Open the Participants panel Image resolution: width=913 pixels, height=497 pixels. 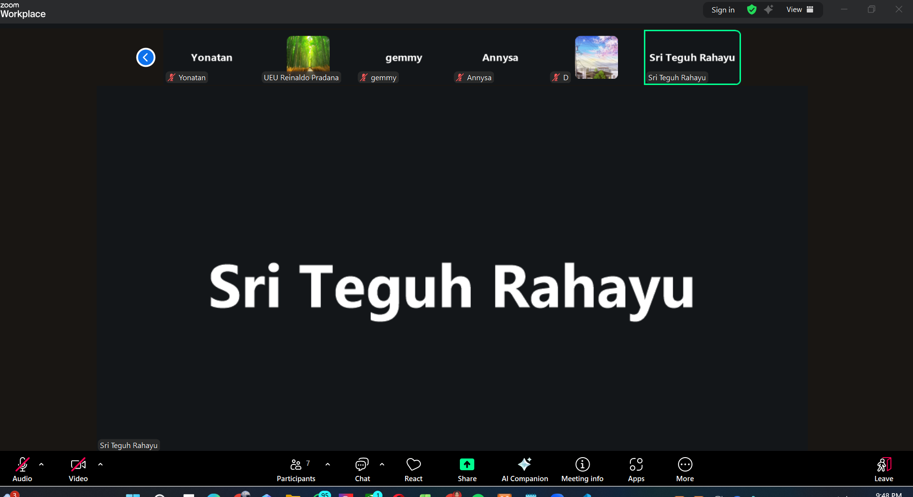[x=296, y=469]
